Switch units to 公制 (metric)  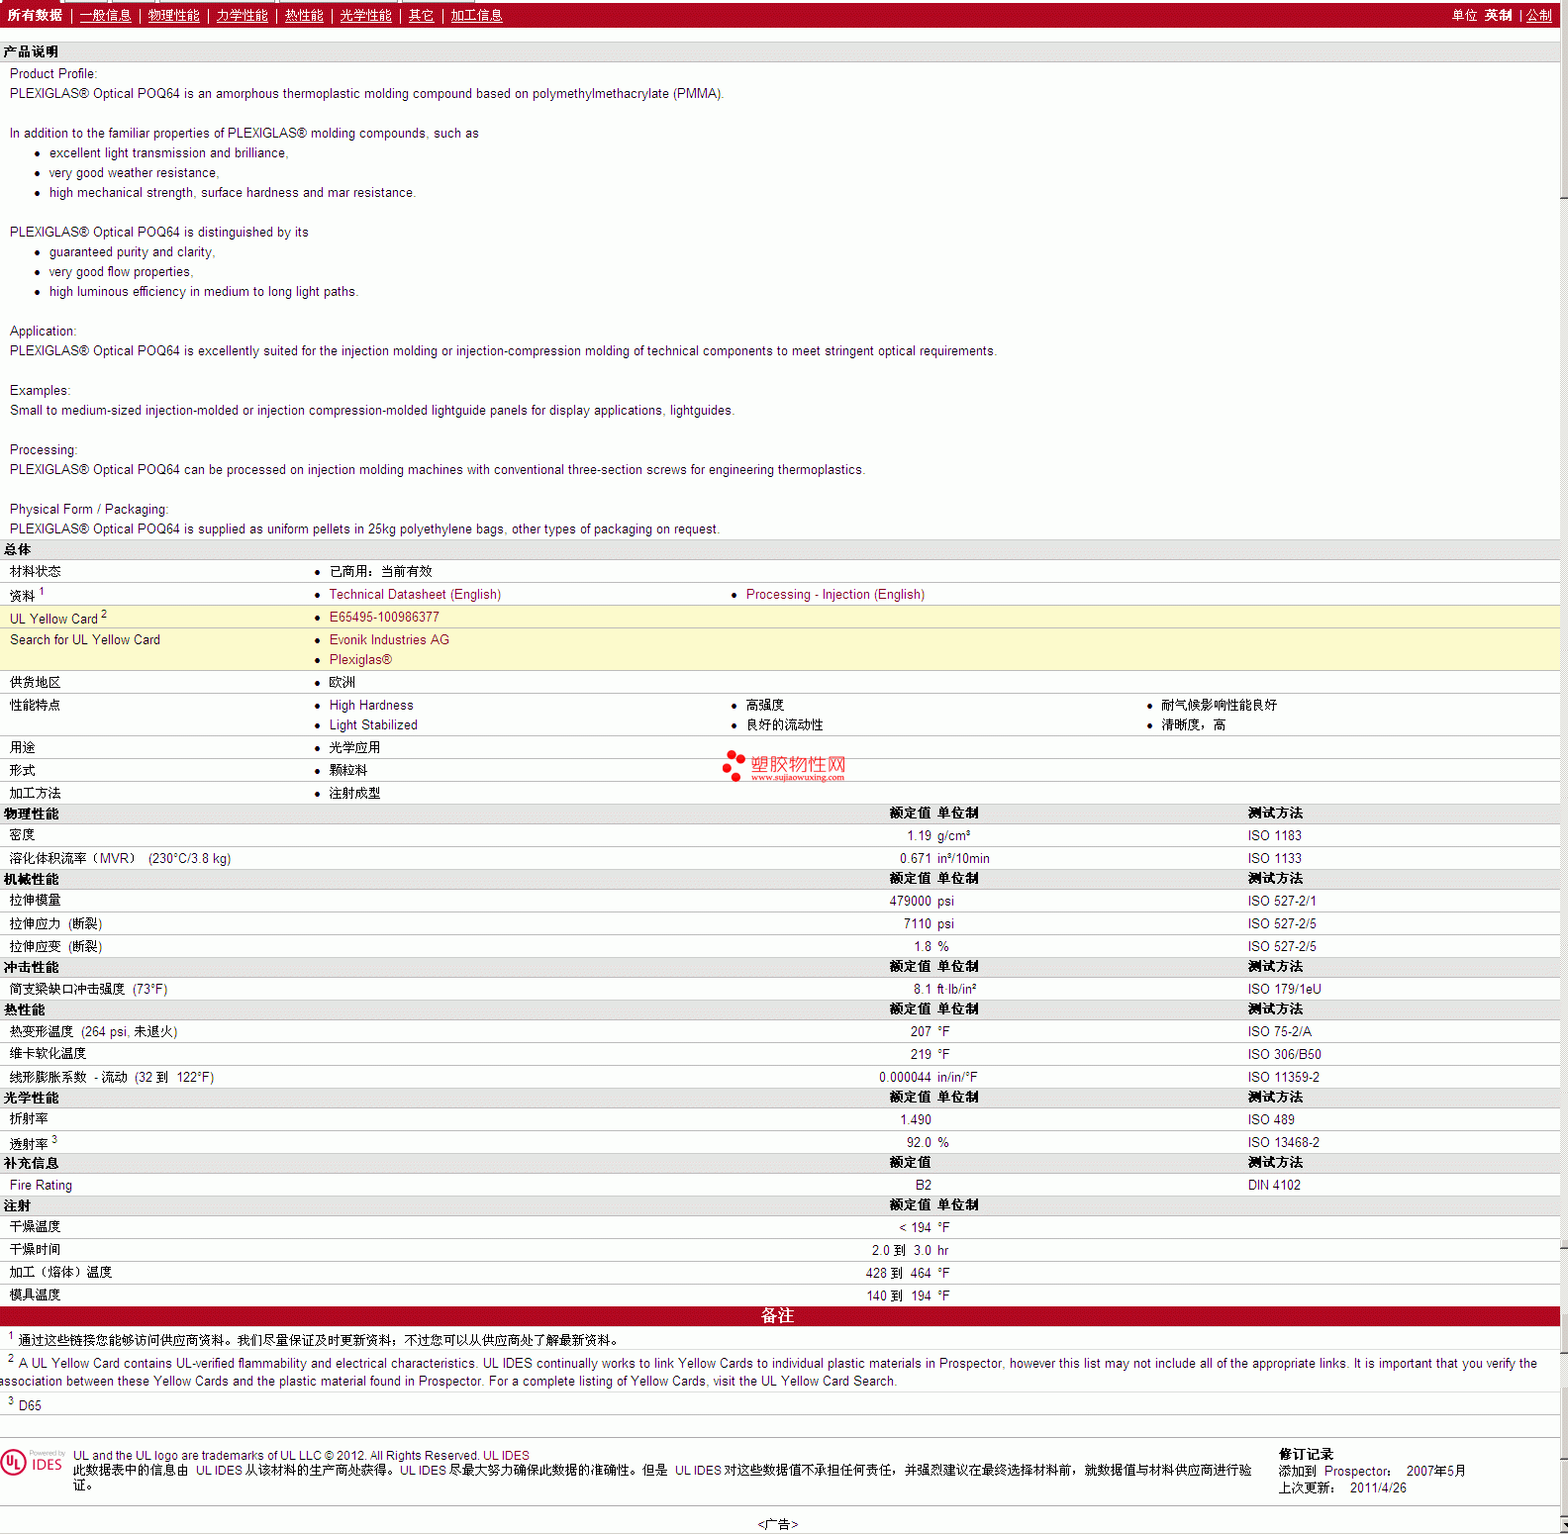click(x=1539, y=16)
